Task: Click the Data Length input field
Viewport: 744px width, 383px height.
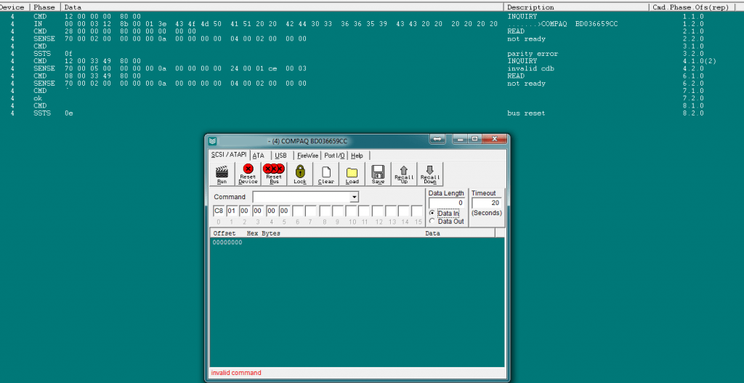Action: tap(446, 203)
